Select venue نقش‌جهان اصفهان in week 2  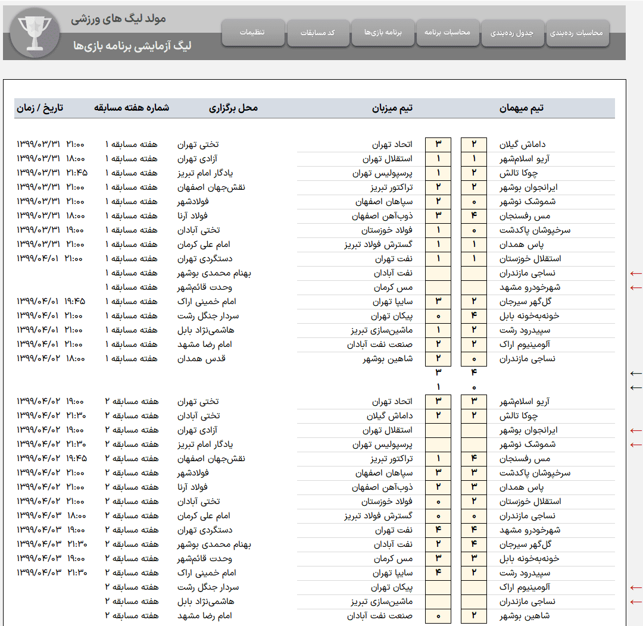click(x=211, y=459)
